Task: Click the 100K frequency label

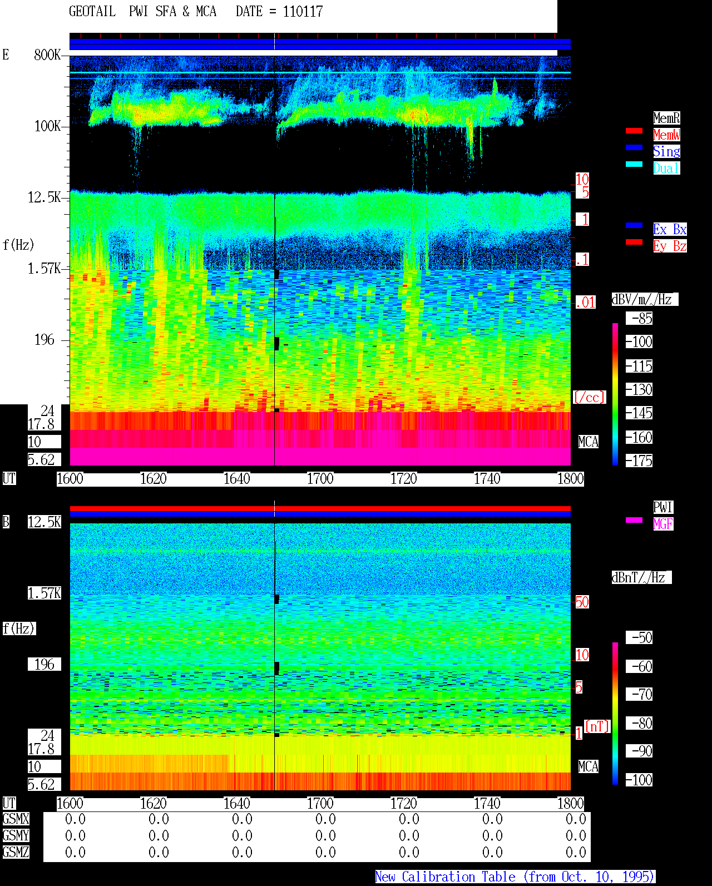Action: pyautogui.click(x=47, y=126)
